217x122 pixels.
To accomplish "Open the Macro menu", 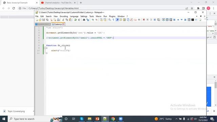I will [x=99, y=16].
